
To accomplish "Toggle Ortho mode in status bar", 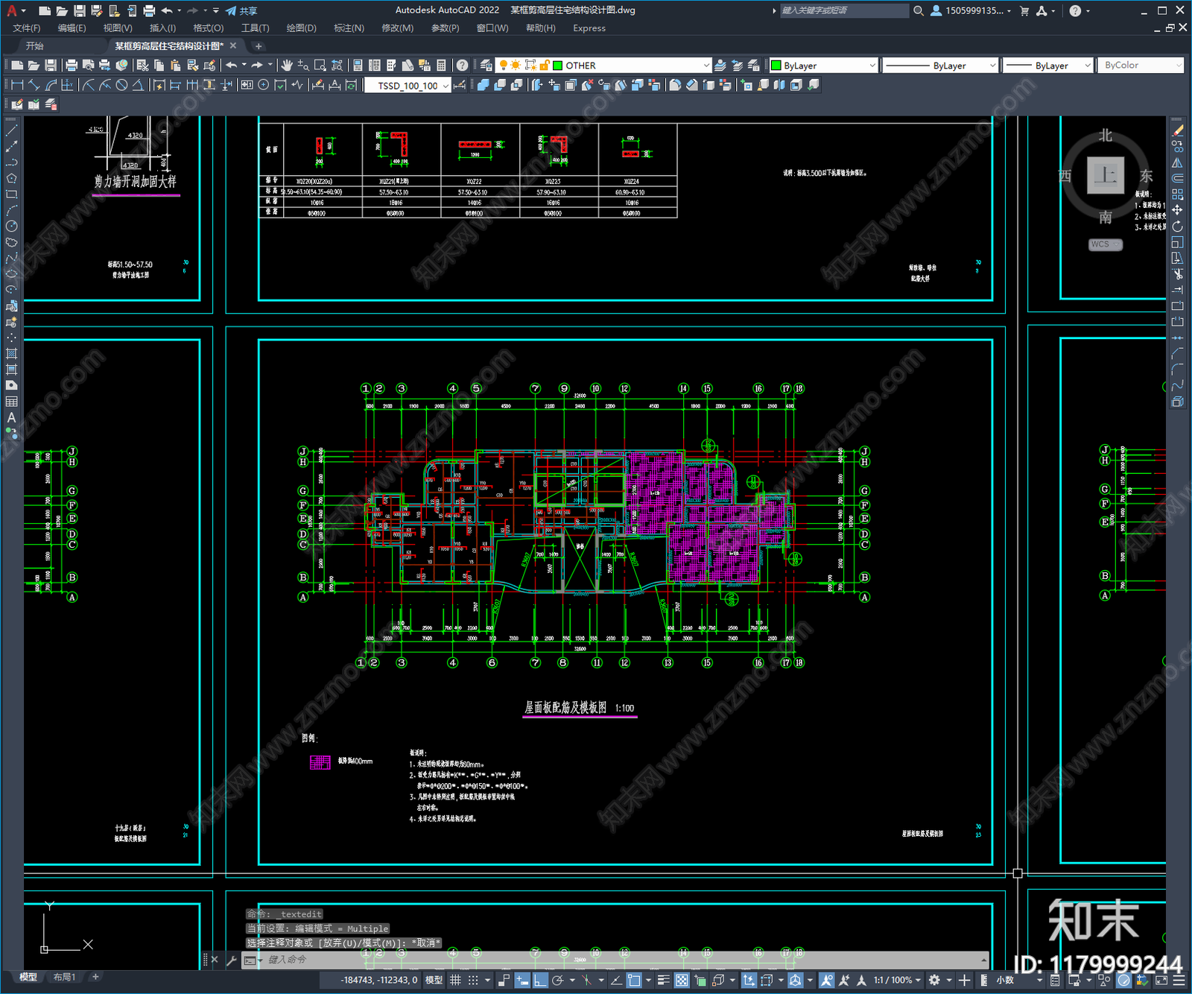I will (x=541, y=980).
